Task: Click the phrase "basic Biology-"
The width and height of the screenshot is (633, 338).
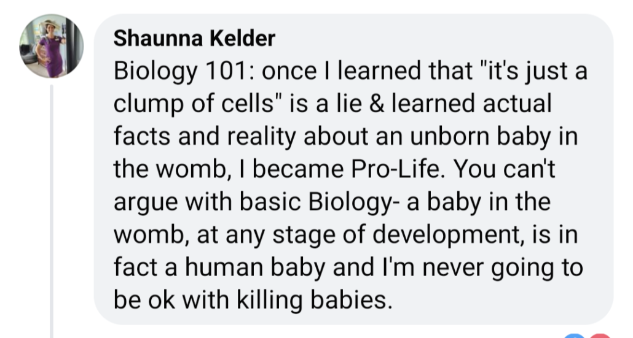Action: 324,202
